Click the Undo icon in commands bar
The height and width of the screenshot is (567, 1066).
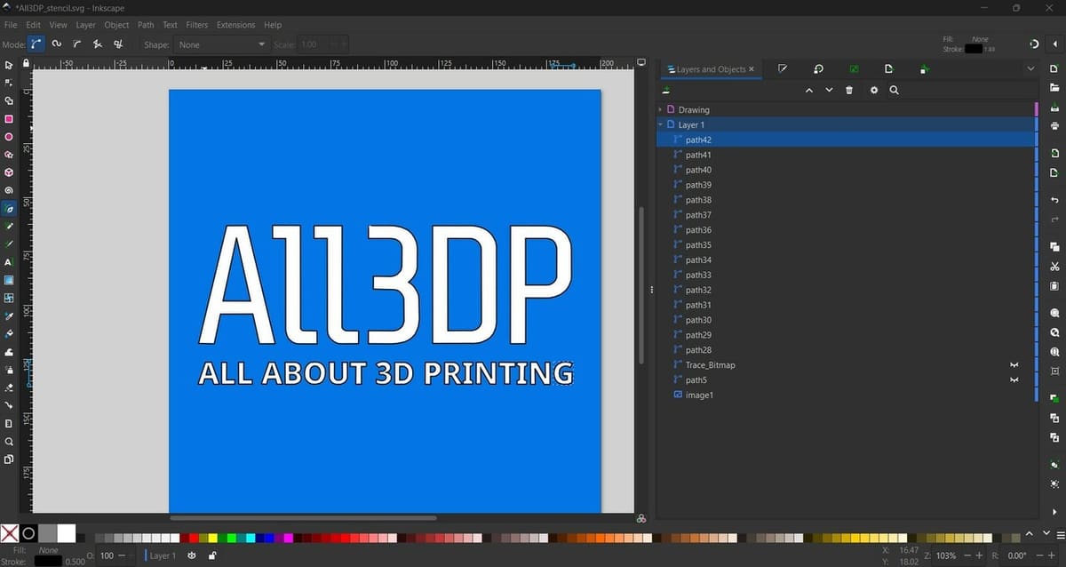point(1054,201)
